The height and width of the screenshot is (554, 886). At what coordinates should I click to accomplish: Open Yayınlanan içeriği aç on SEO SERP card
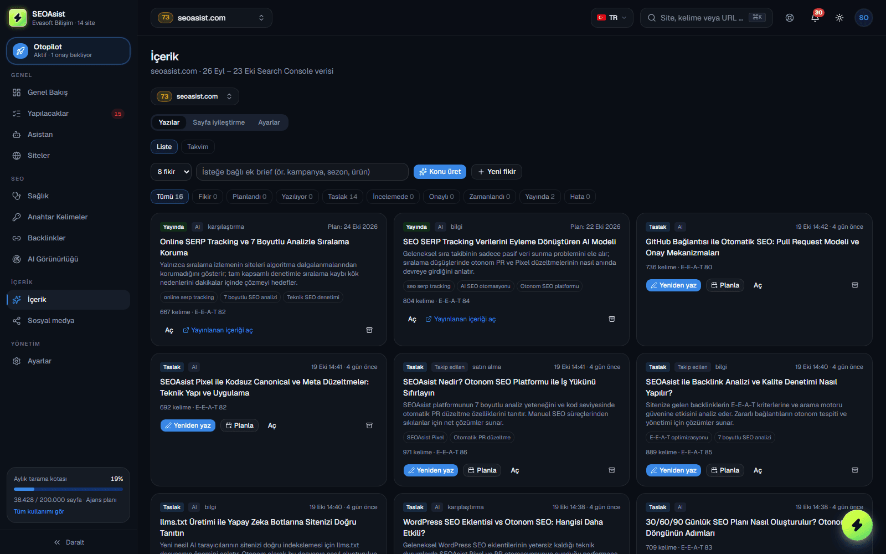[461, 319]
